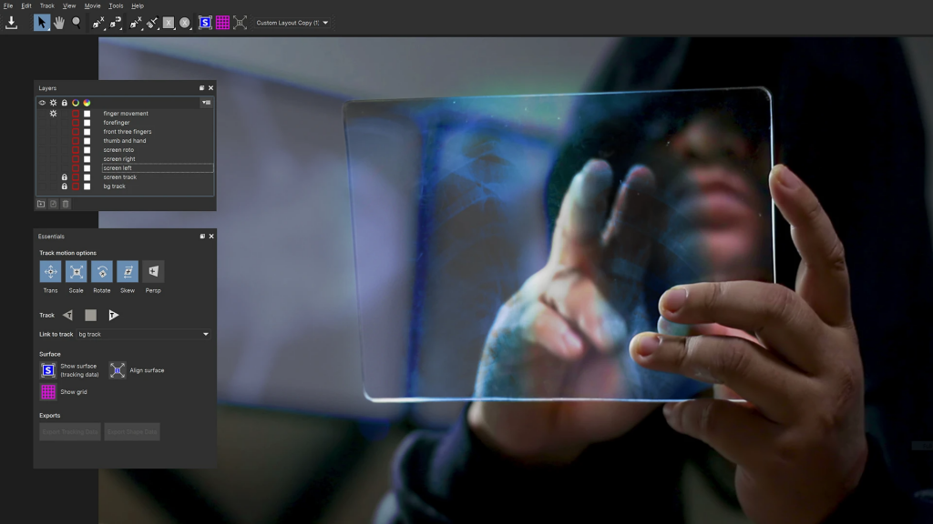Image resolution: width=933 pixels, height=524 pixels.
Task: Open the Movie menu
Action: click(x=91, y=5)
